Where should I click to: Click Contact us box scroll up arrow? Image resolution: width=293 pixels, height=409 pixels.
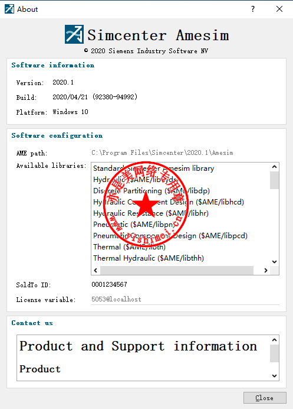click(x=274, y=340)
